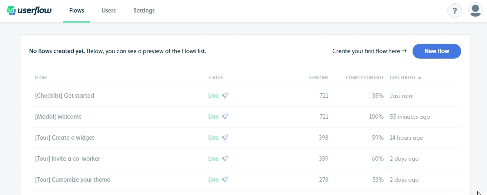Click rocket icon on Create a widget row
487x195 pixels.
(x=225, y=137)
